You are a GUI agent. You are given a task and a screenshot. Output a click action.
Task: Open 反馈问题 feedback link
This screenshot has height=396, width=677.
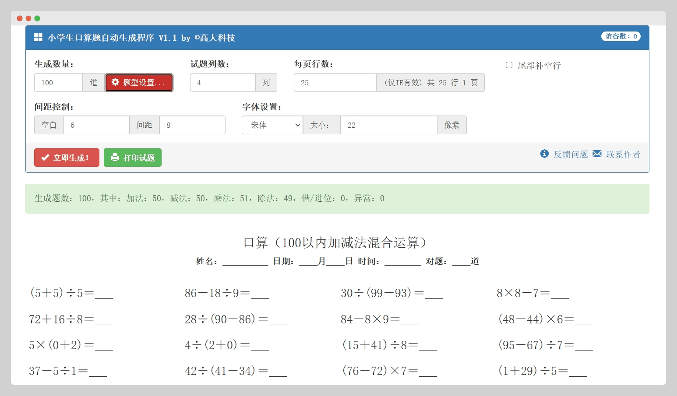(571, 154)
